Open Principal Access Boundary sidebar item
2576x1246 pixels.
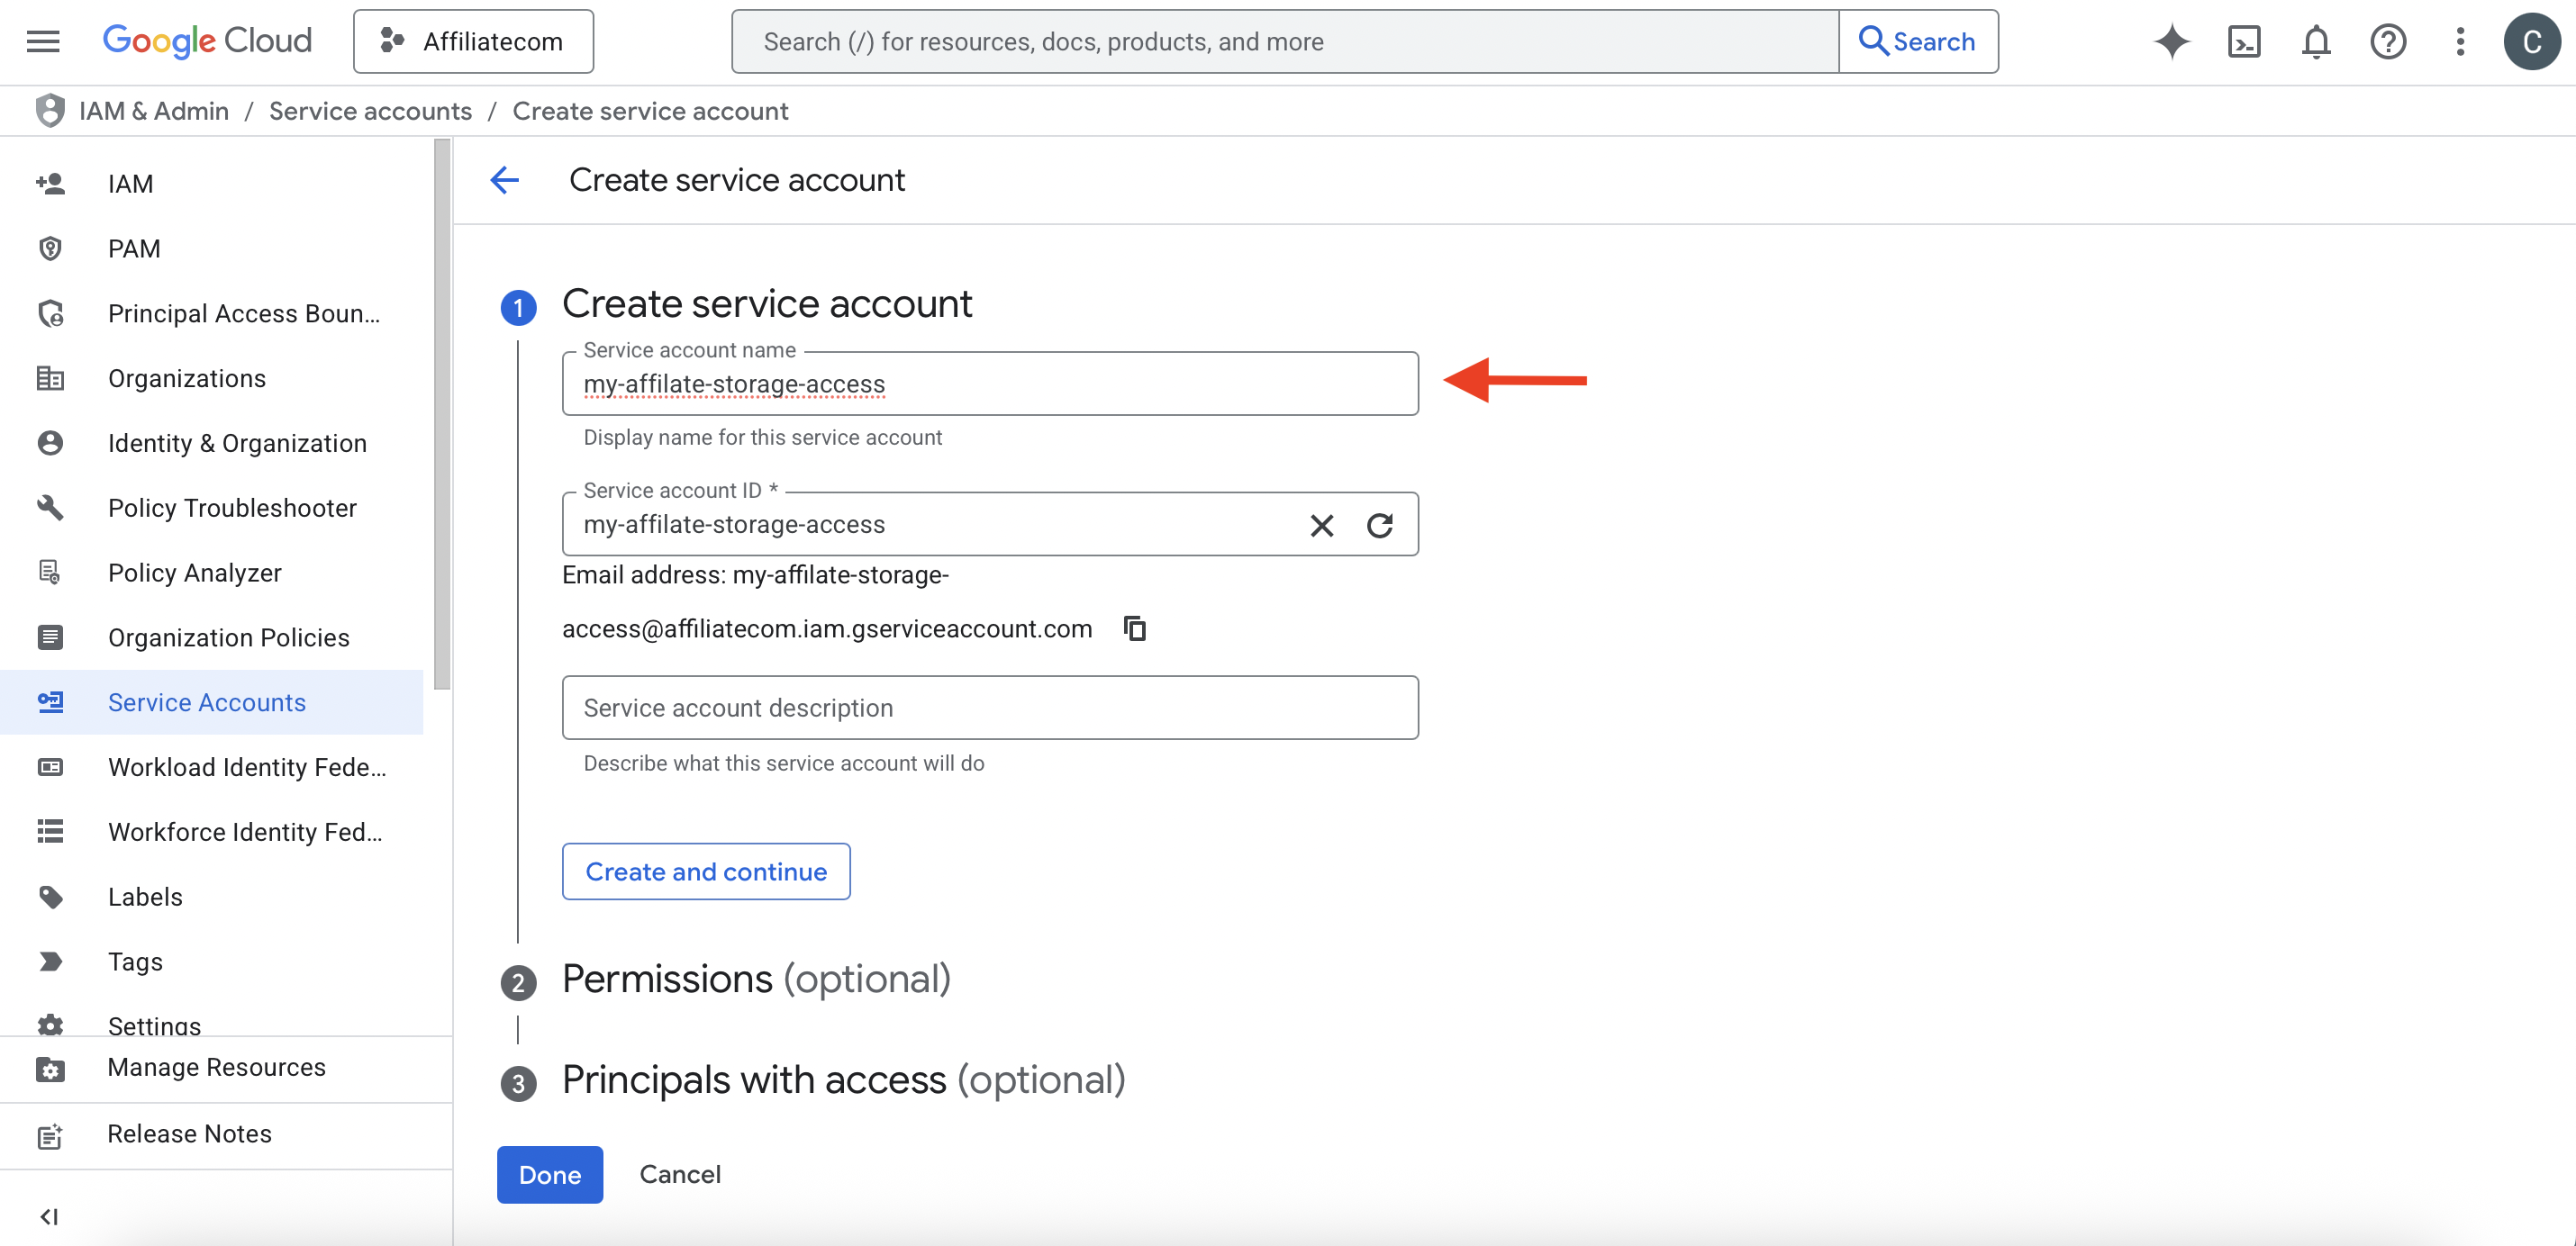click(x=212, y=313)
